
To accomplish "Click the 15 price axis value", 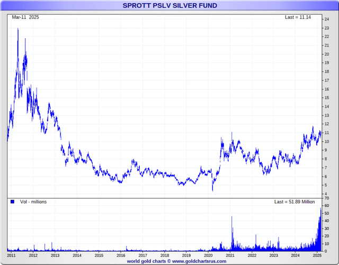I will pyautogui.click(x=327, y=98).
